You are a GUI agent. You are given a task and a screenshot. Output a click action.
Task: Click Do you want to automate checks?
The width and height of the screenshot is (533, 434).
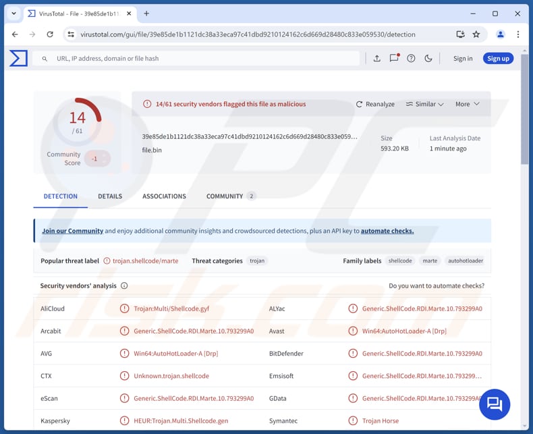437,286
